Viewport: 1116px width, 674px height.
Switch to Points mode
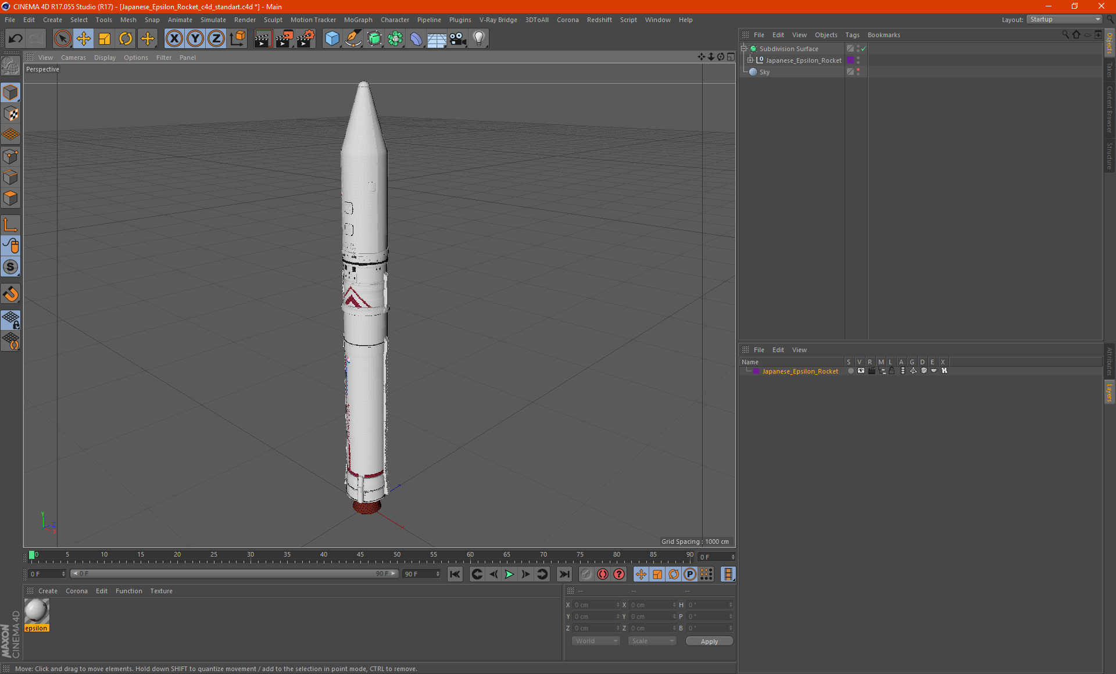tap(10, 156)
